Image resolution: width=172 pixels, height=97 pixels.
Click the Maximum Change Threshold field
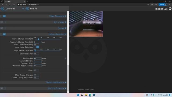click(x=38, y=42)
